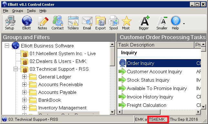Screen dimensions: 208x124
Task: Select 02:Dealers & Users - EMK
Action: [x=58, y=61]
